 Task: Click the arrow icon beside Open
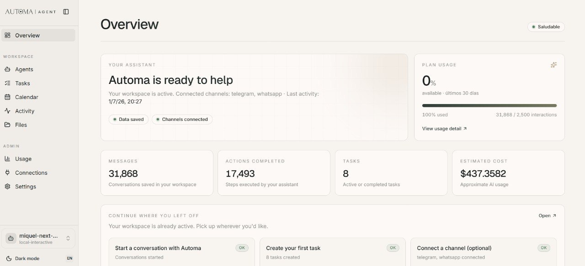coord(554,216)
